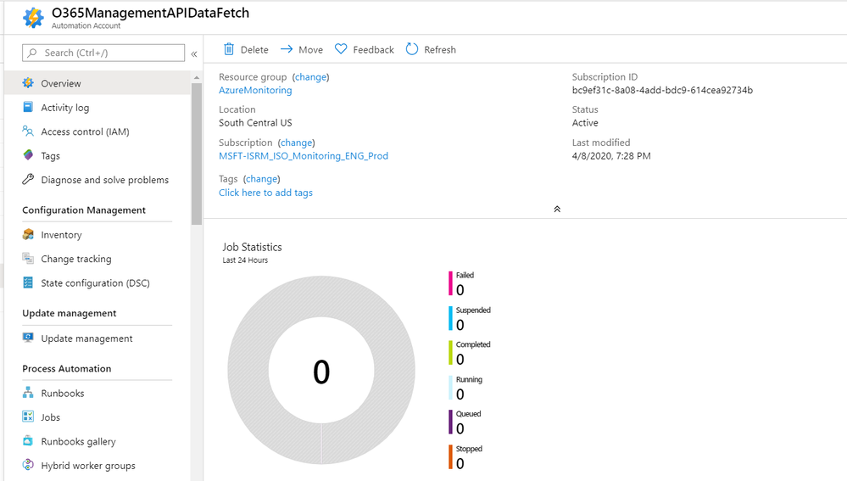Open Diagnose and solve problems

click(x=98, y=180)
